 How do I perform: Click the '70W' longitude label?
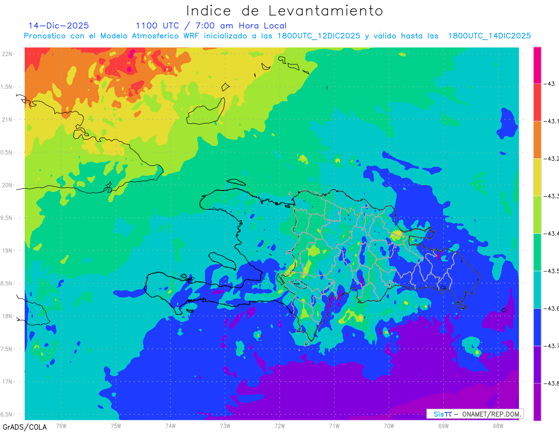(x=389, y=425)
